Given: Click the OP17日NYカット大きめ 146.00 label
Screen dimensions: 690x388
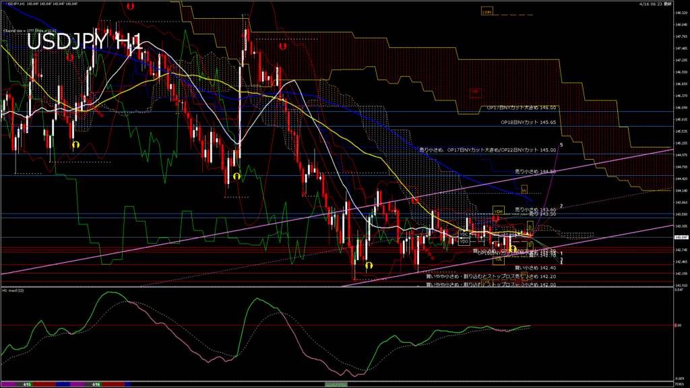Looking at the screenshot, I should click(522, 107).
